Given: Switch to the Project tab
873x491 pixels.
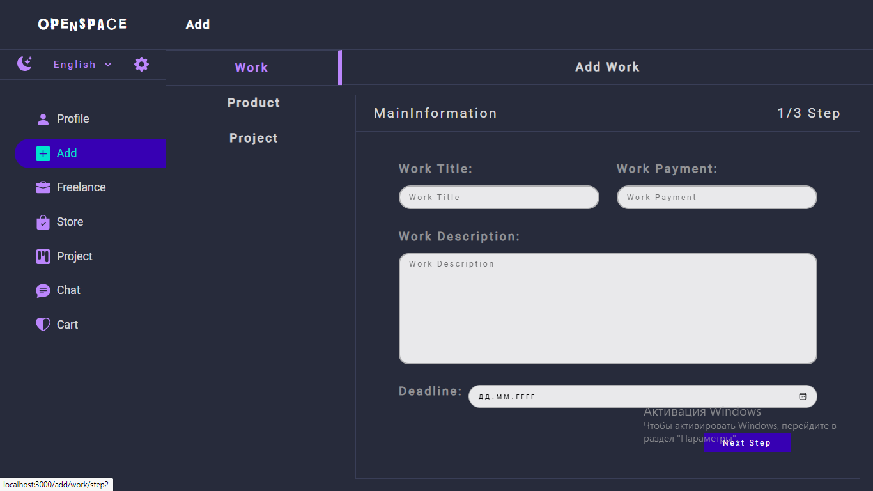Looking at the screenshot, I should [x=254, y=138].
